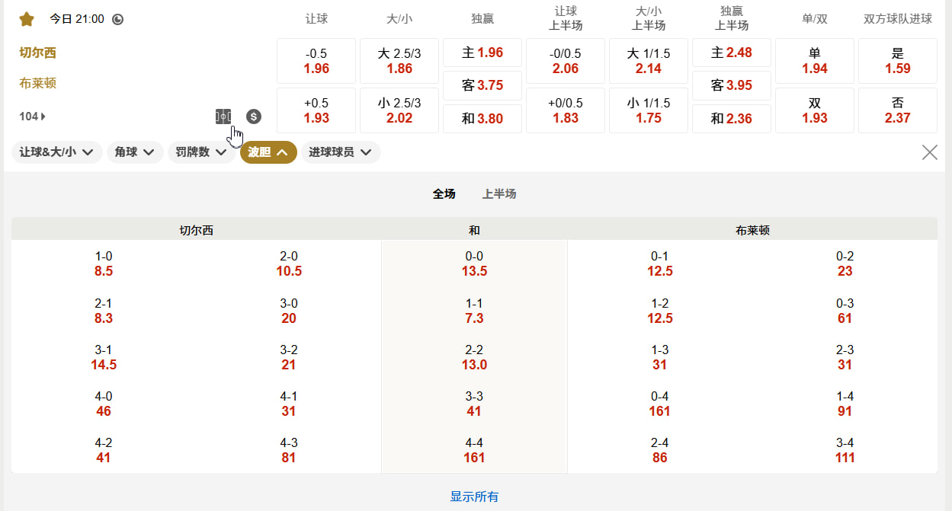The height and width of the screenshot is (511, 952).
Task: Select full-time 和 draw at 3.80
Action: [x=482, y=119]
